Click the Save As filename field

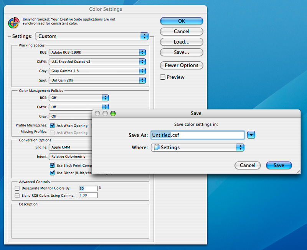pyautogui.click(x=198, y=135)
